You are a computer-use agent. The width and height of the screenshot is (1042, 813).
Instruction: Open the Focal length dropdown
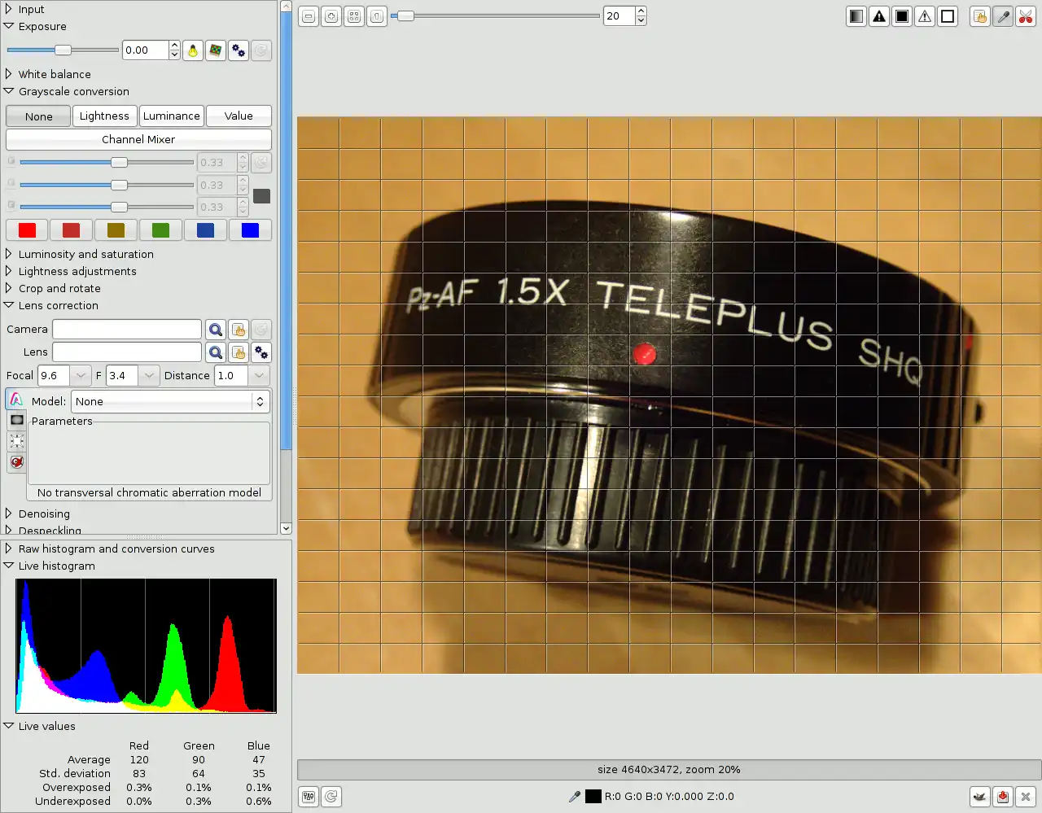tap(81, 376)
